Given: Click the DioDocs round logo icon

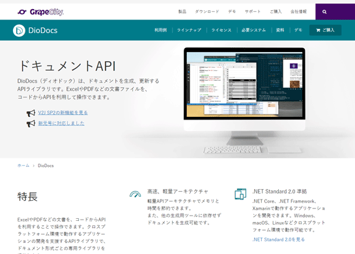Looking at the screenshot, I should pos(19,31).
